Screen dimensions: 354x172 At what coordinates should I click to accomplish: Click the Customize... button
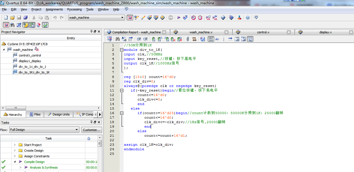[91, 130]
